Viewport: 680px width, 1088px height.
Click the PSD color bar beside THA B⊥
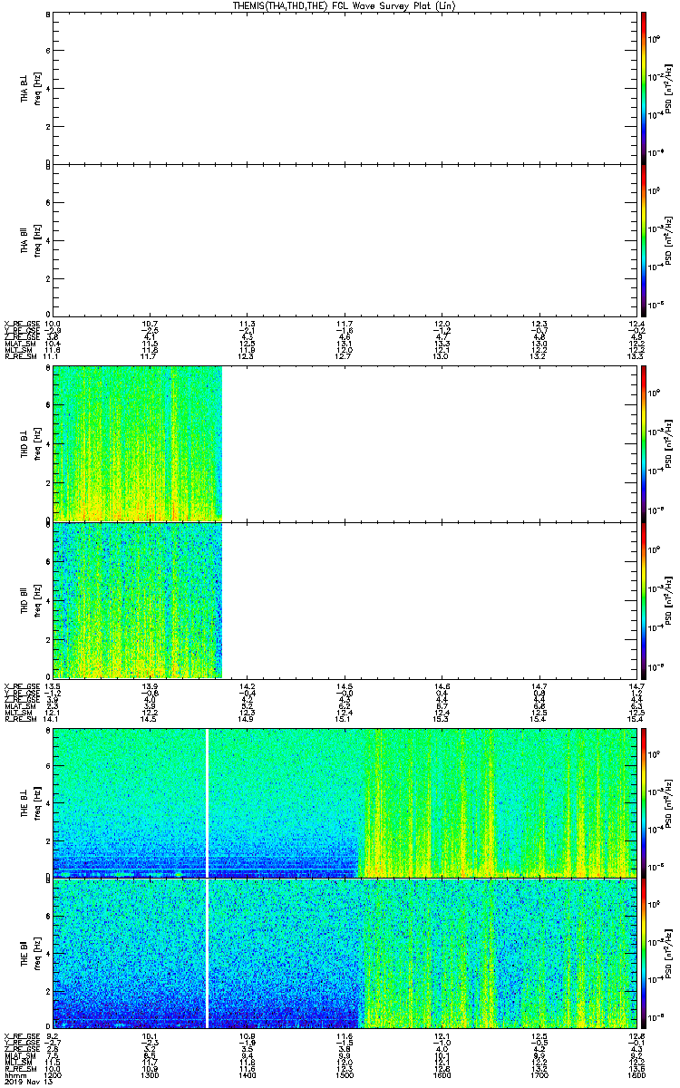[x=643, y=87]
